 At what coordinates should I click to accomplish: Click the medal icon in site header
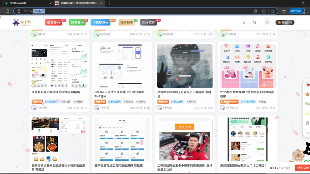[244, 22]
